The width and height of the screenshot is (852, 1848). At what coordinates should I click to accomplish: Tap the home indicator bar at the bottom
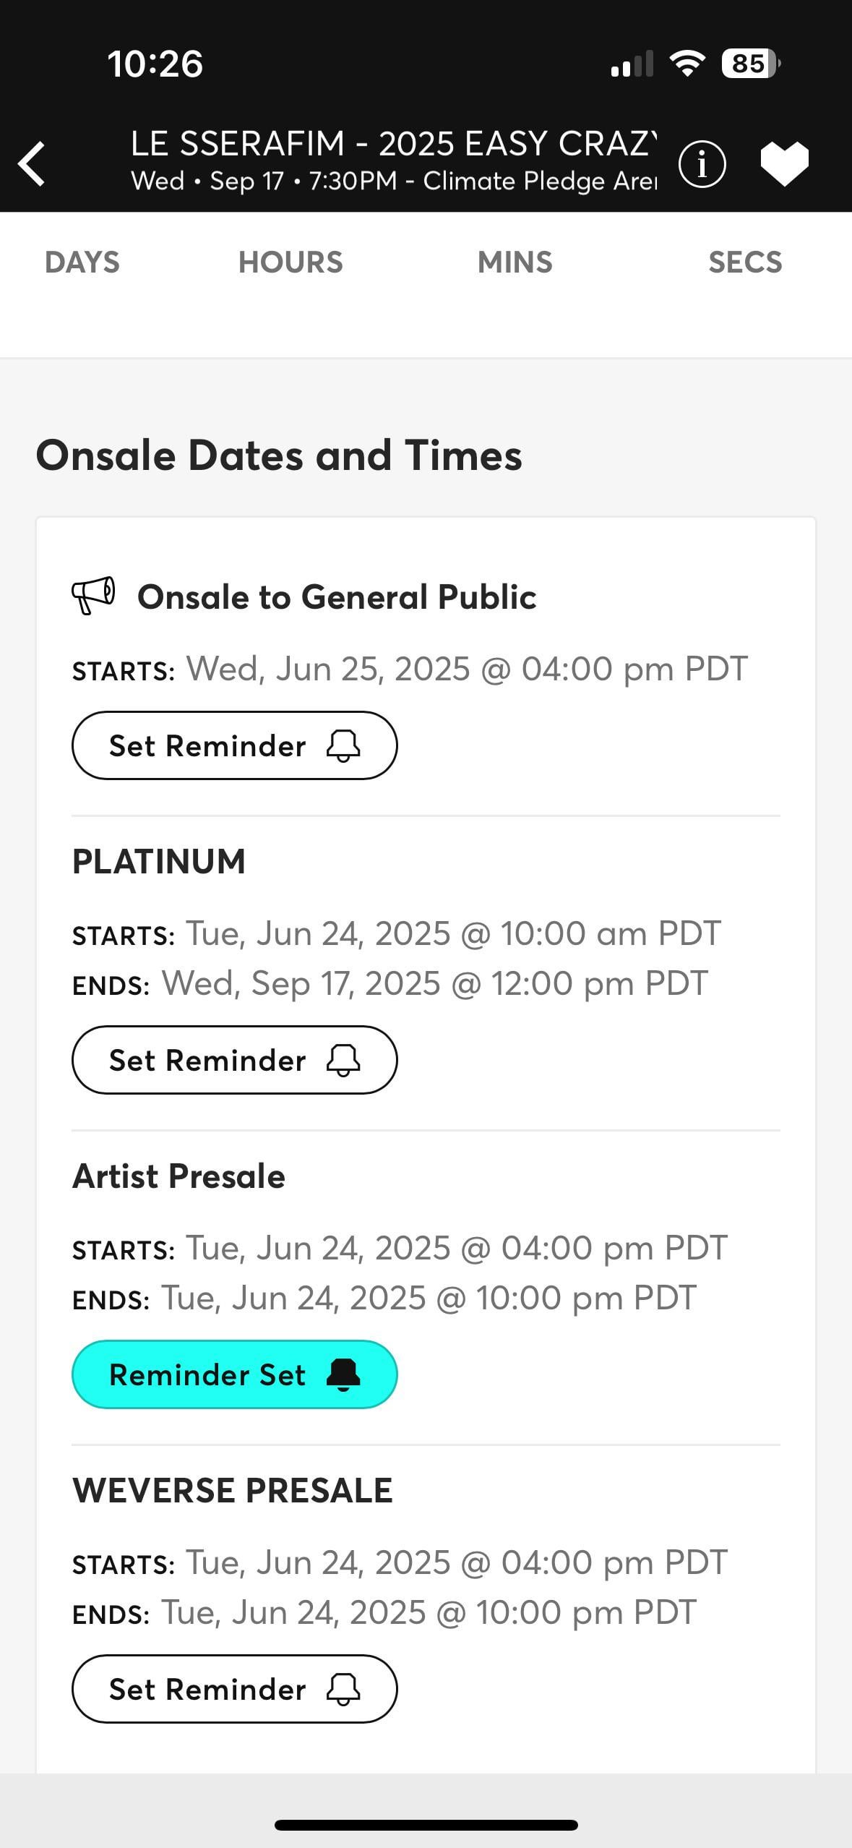click(426, 1825)
